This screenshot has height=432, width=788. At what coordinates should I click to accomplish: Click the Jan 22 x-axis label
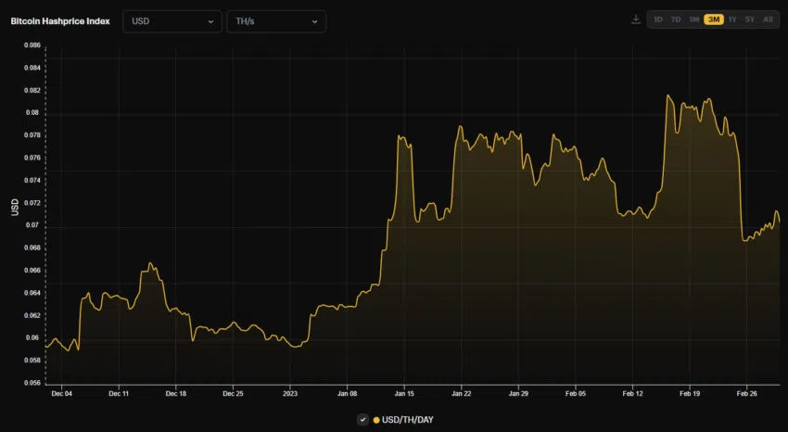pos(462,394)
